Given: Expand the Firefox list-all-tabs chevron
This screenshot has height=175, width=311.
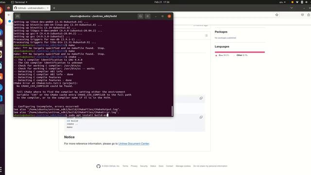Looking at the screenshot, I should tap(292, 8).
